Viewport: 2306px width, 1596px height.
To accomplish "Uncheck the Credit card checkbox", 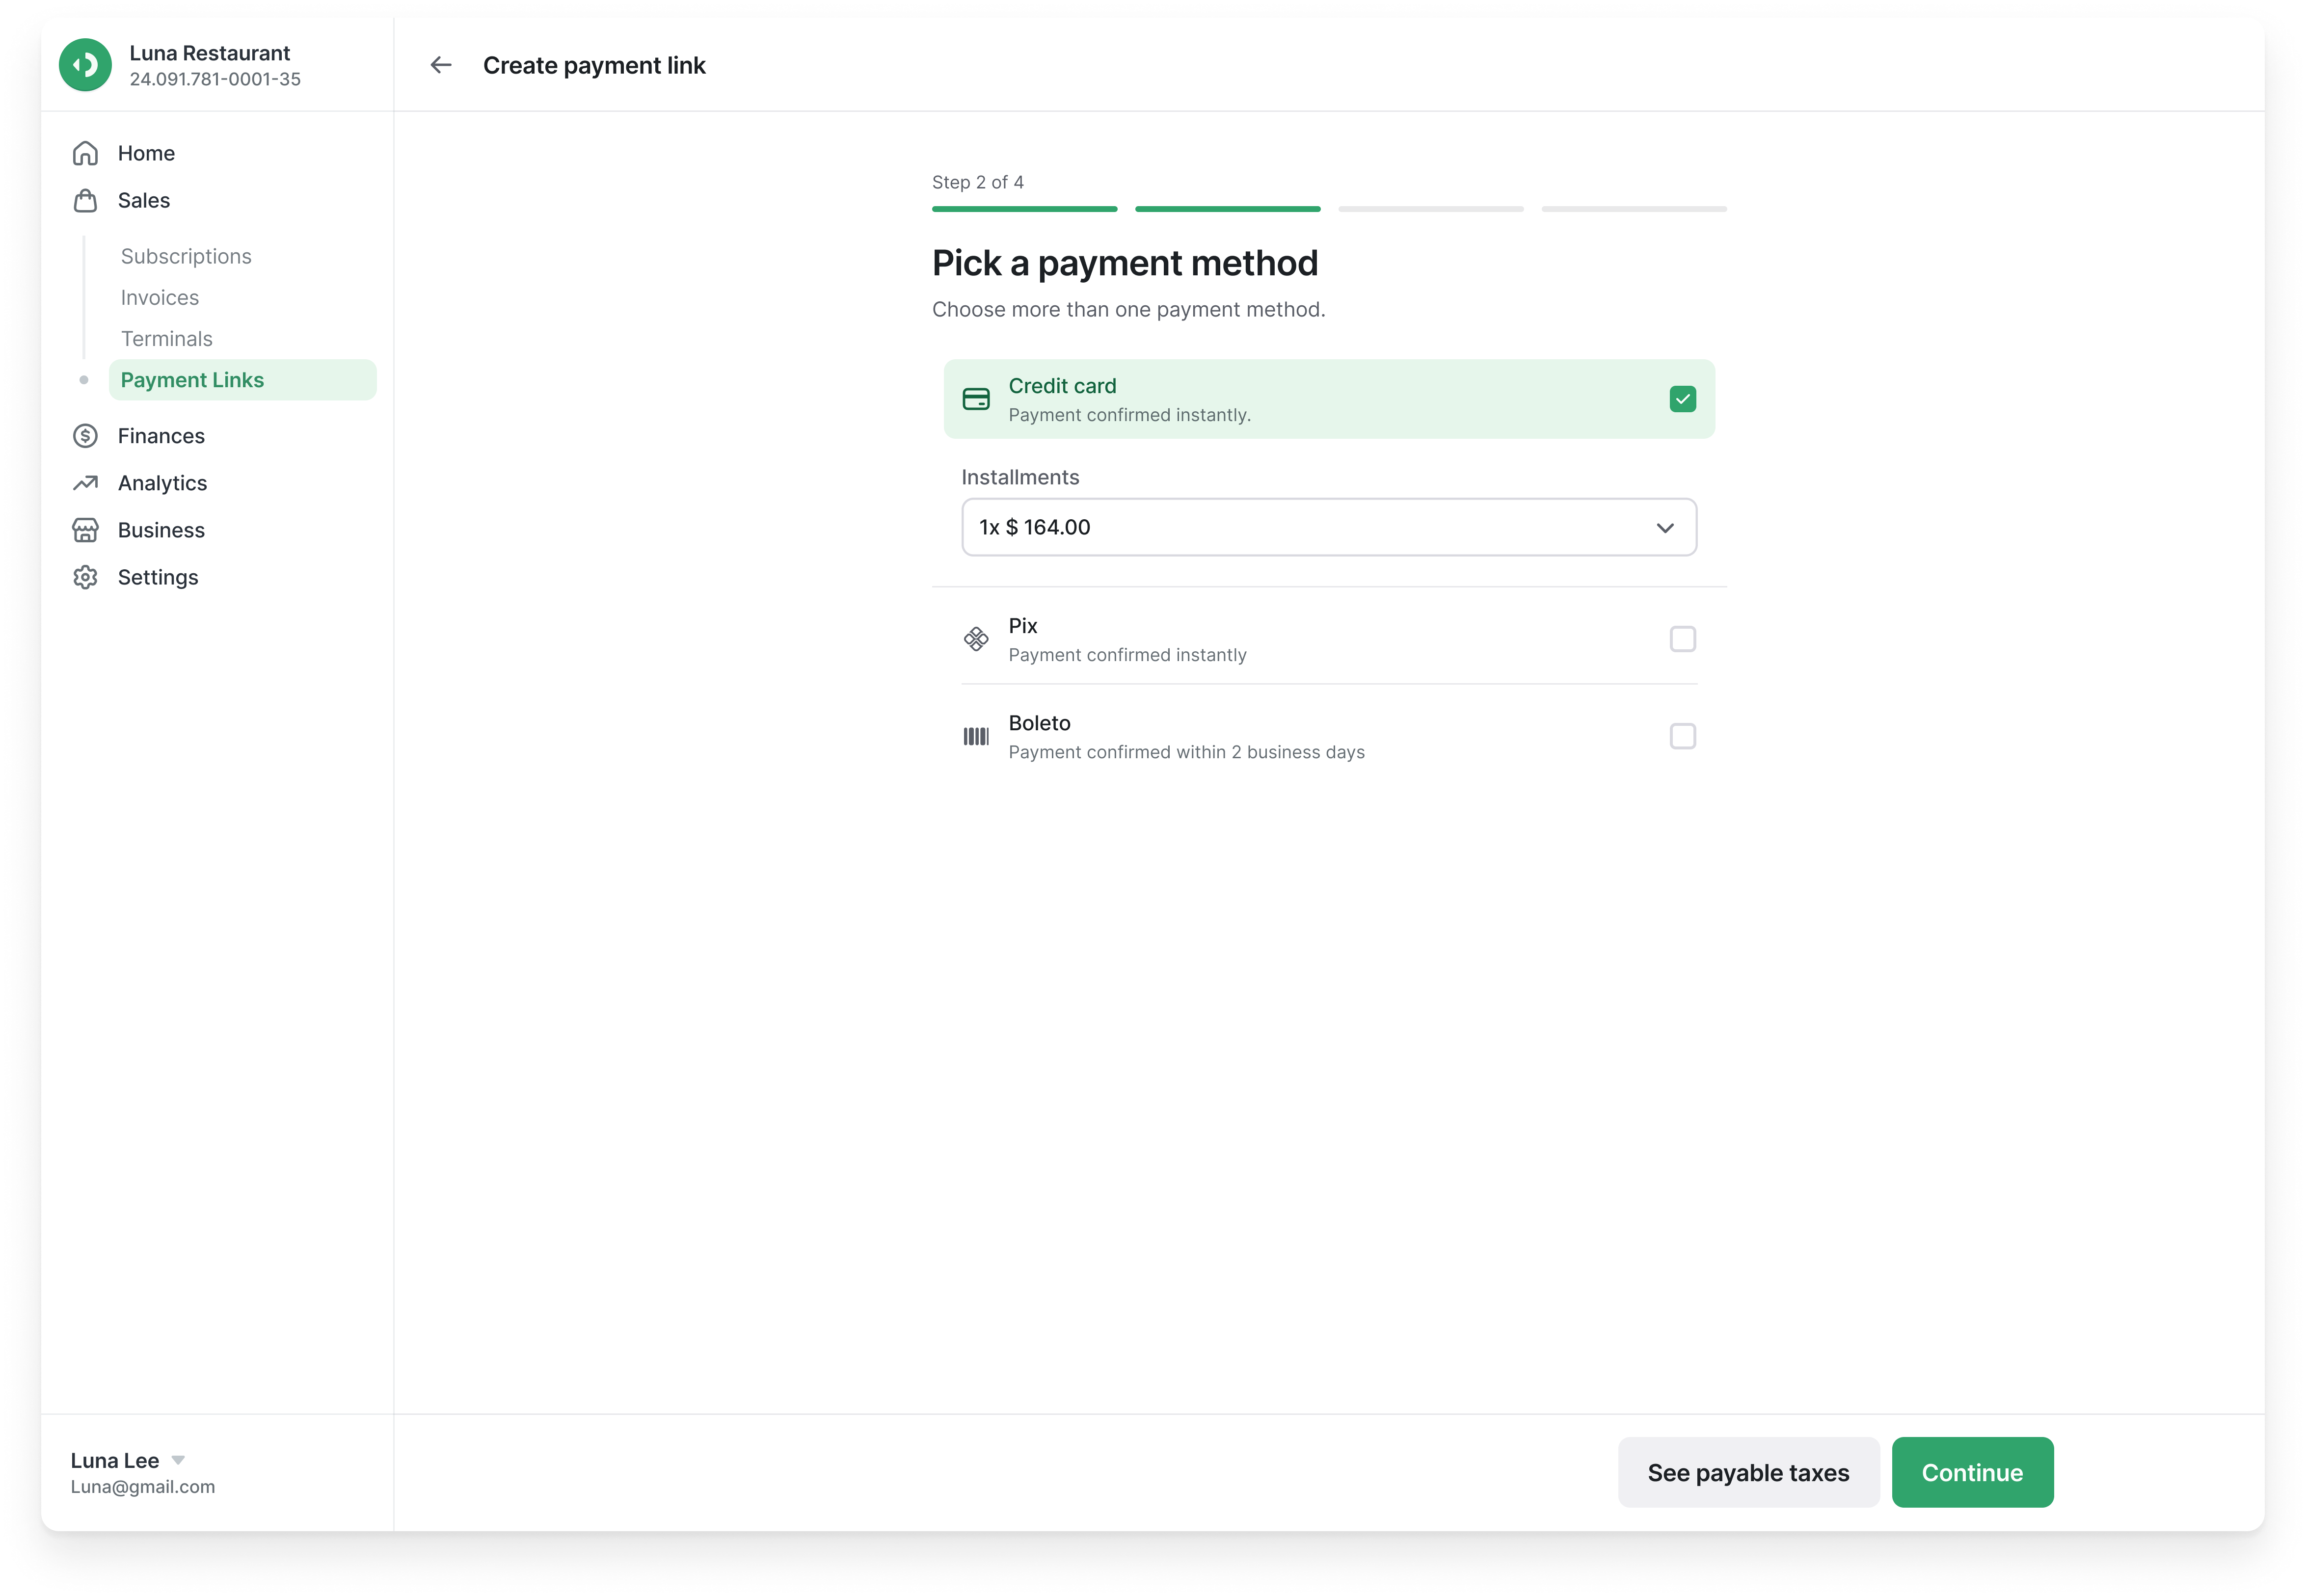I will (1682, 399).
